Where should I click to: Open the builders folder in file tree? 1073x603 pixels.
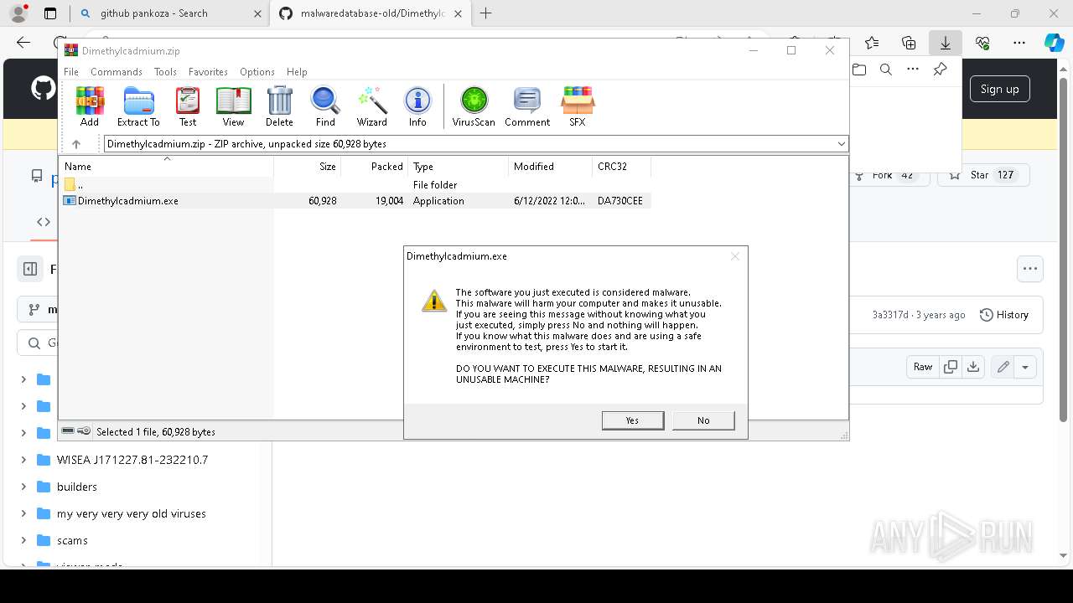click(77, 487)
